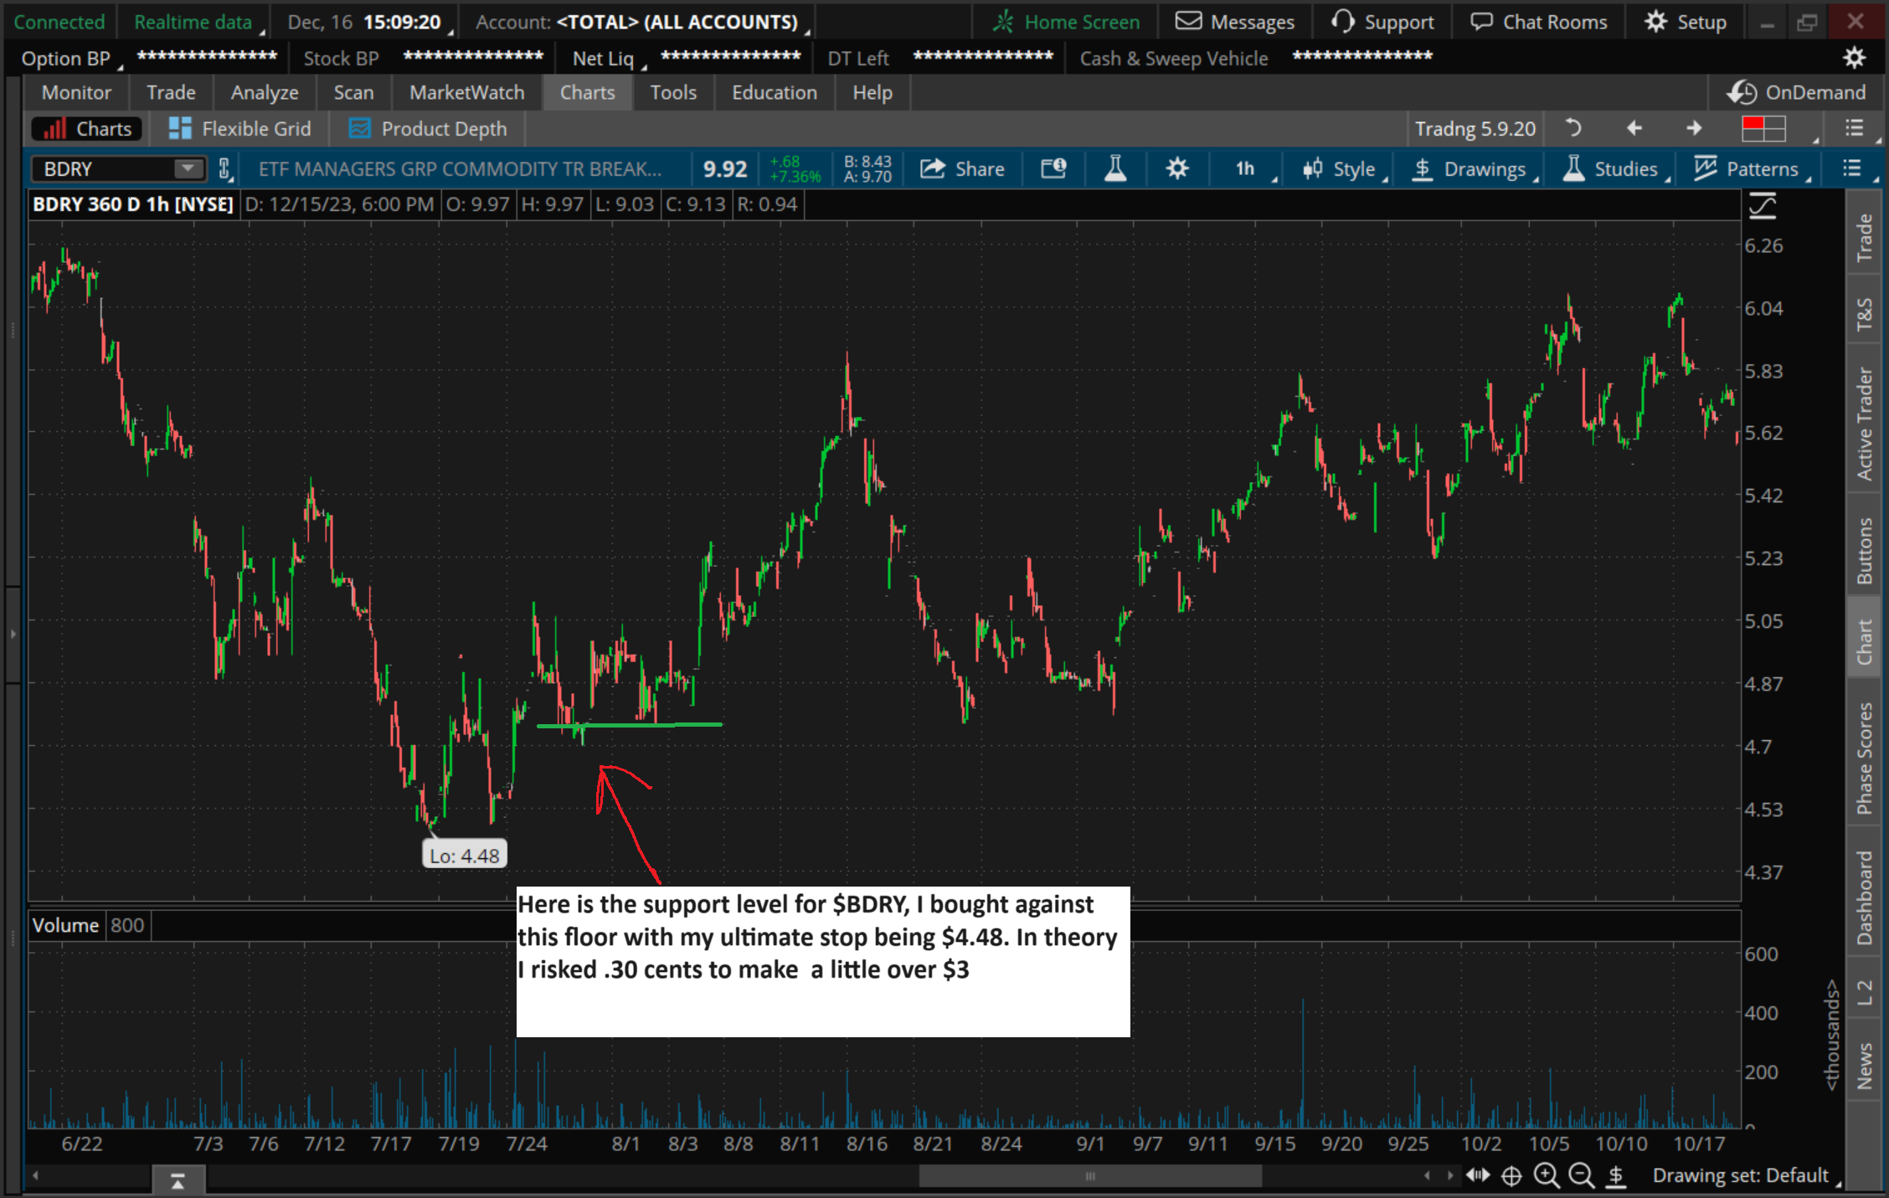Viewport: 1889px width, 1198px height.
Task: Click the zoom in magnifier icon
Action: [x=1546, y=1175]
